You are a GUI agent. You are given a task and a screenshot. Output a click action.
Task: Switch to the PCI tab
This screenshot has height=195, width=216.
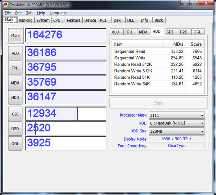pyautogui.click(x=105, y=20)
